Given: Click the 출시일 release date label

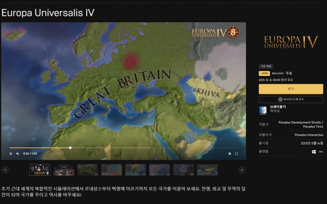Looking at the screenshot, I should pos(264,143).
